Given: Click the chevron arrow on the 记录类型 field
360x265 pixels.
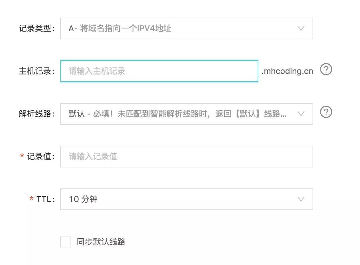Looking at the screenshot, I should coord(301,28).
